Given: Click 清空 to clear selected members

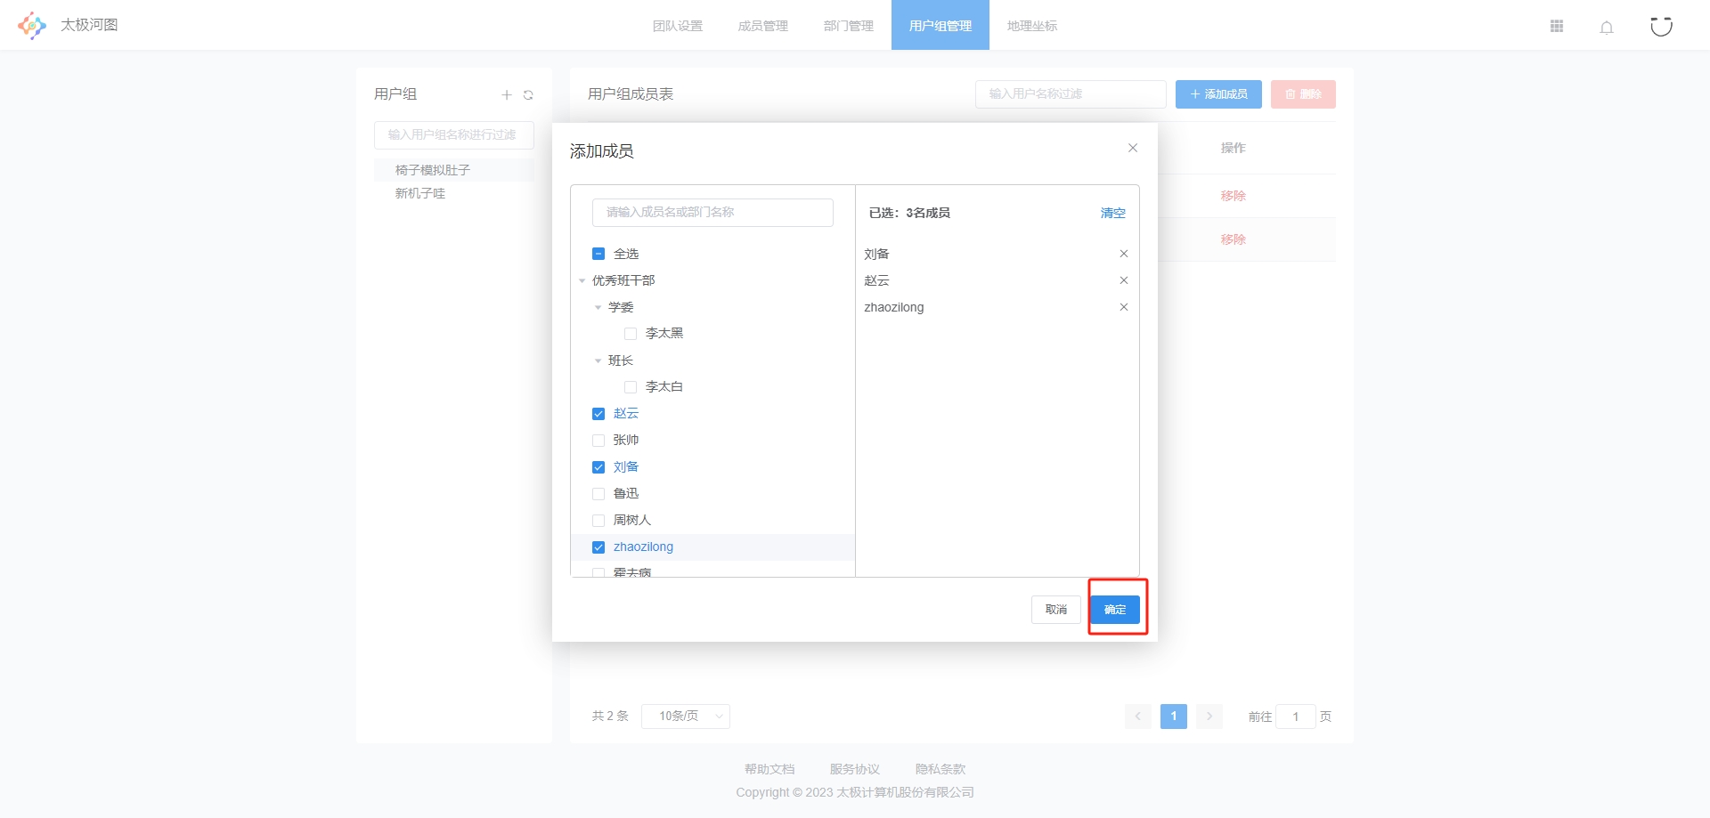Looking at the screenshot, I should [1113, 213].
